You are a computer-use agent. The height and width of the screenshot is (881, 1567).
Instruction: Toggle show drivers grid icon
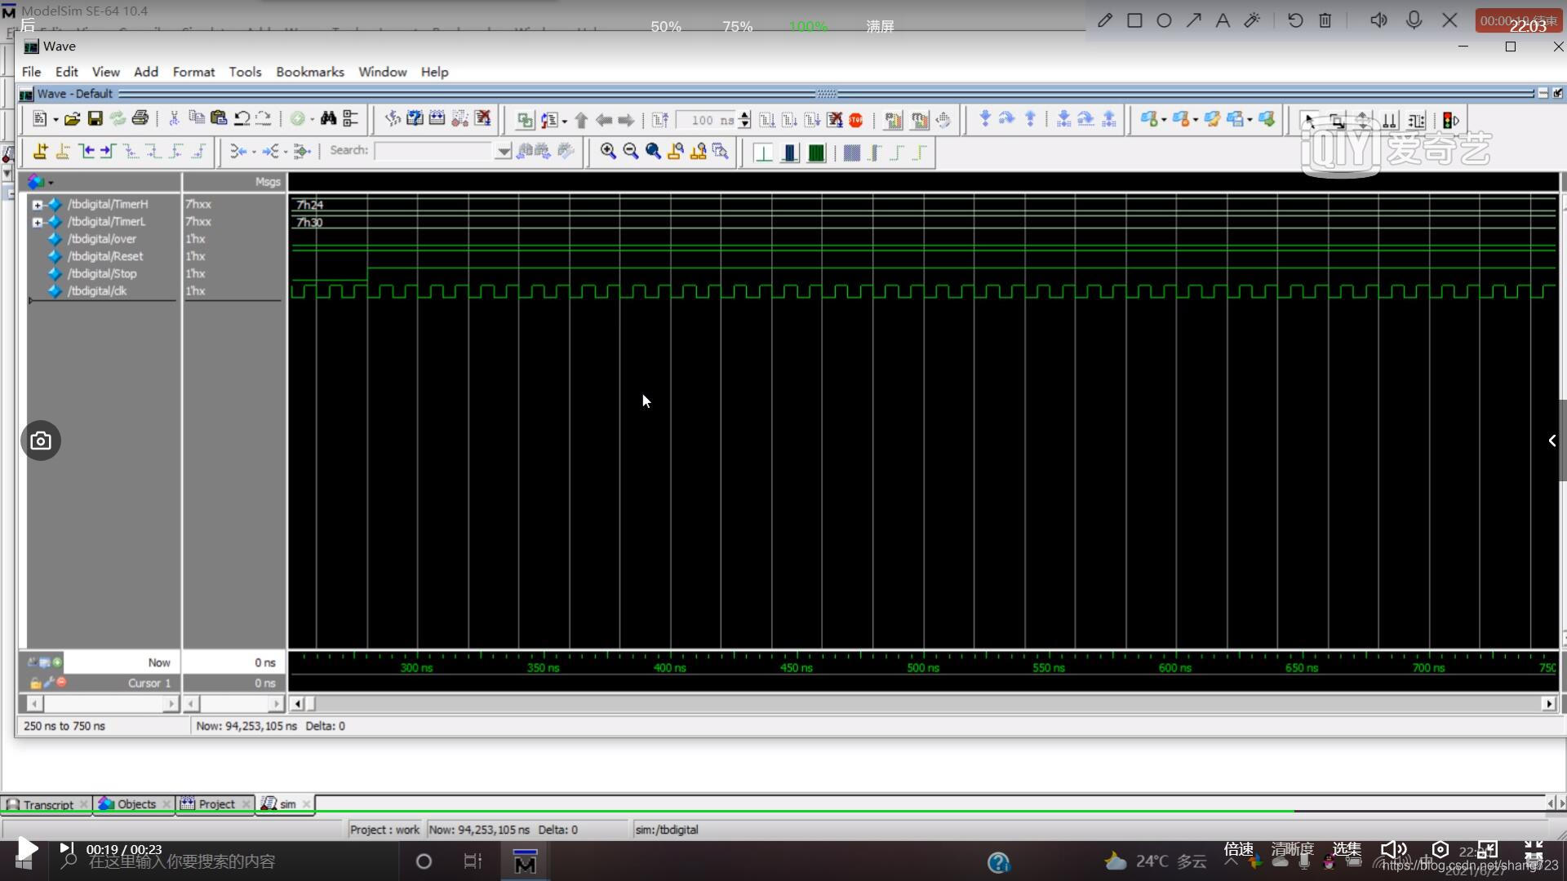(x=851, y=153)
